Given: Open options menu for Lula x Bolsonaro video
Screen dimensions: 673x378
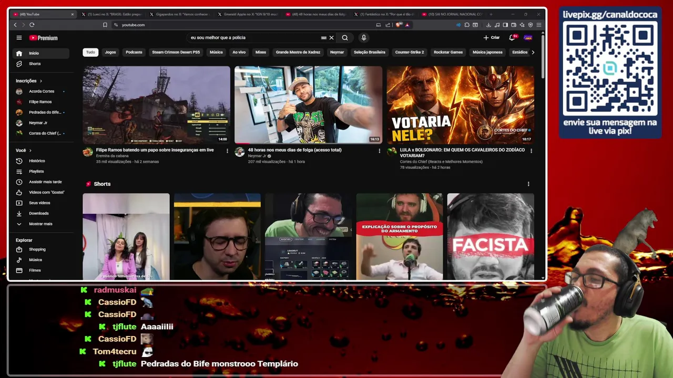Looking at the screenshot, I should 531,151.
